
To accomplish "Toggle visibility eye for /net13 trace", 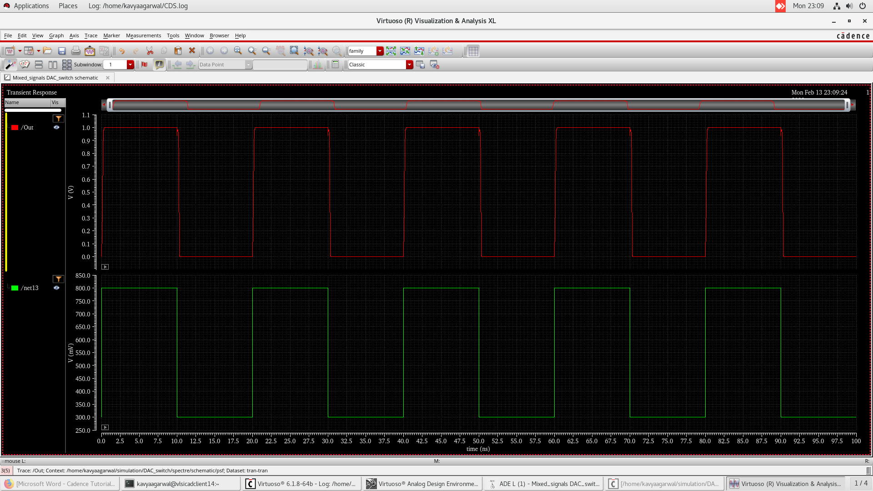I will (56, 288).
